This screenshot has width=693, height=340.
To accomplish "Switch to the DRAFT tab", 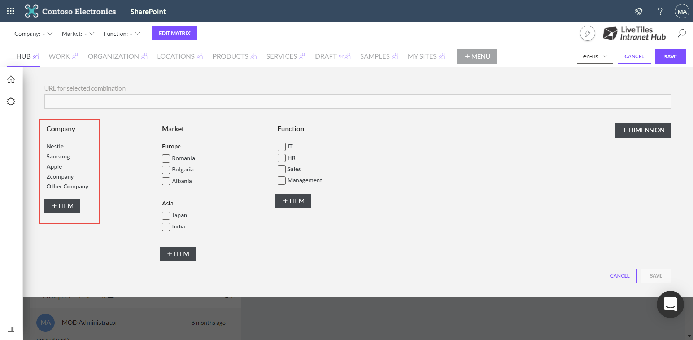I will pos(326,56).
